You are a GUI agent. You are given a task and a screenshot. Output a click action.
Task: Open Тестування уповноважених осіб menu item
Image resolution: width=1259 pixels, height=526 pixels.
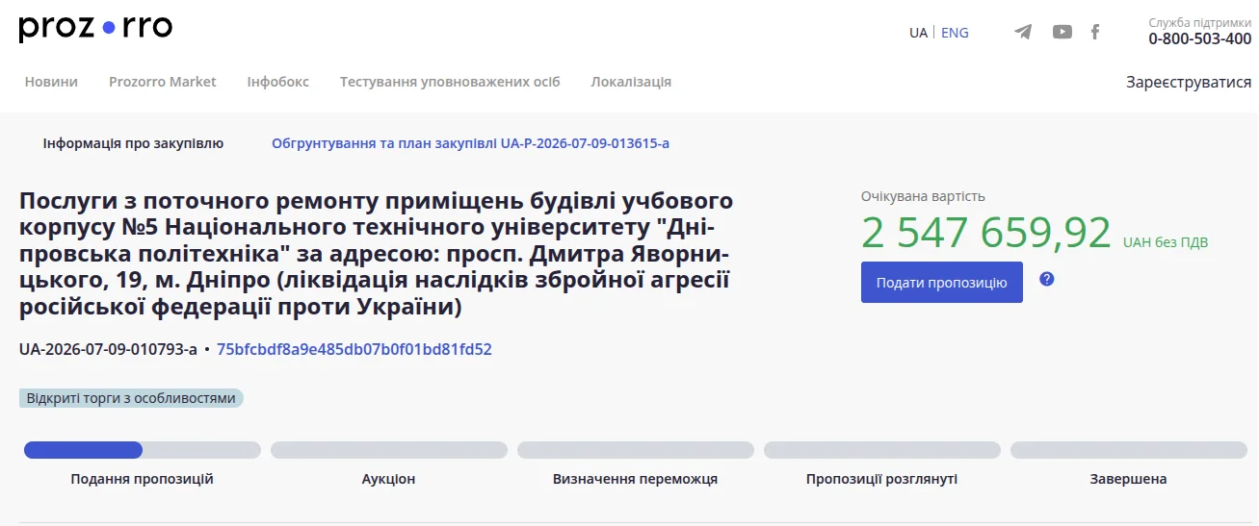pos(450,82)
